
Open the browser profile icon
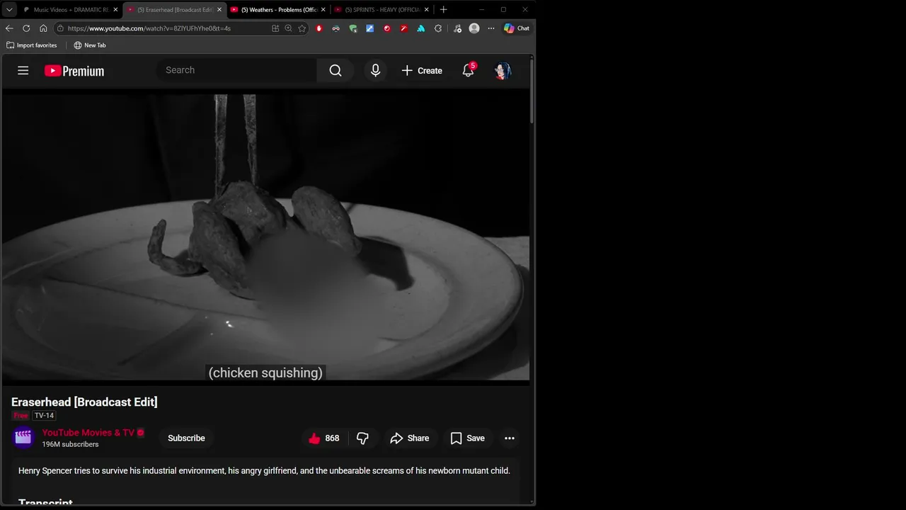coord(474,28)
